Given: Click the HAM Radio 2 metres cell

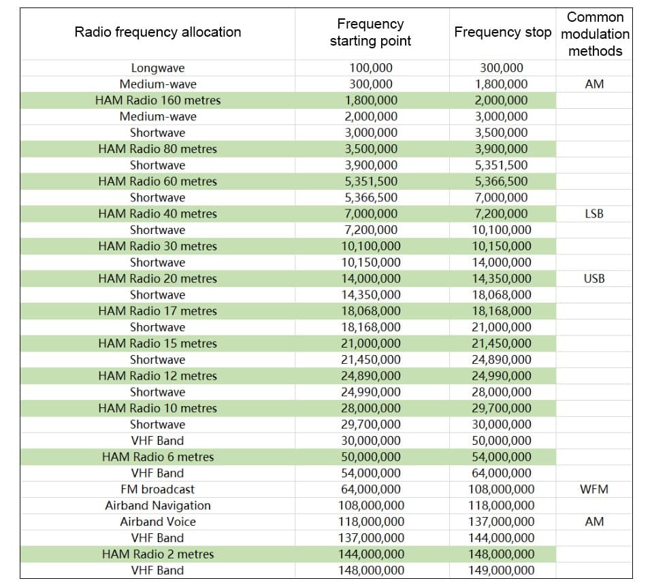Looking at the screenshot, I should tap(158, 554).
